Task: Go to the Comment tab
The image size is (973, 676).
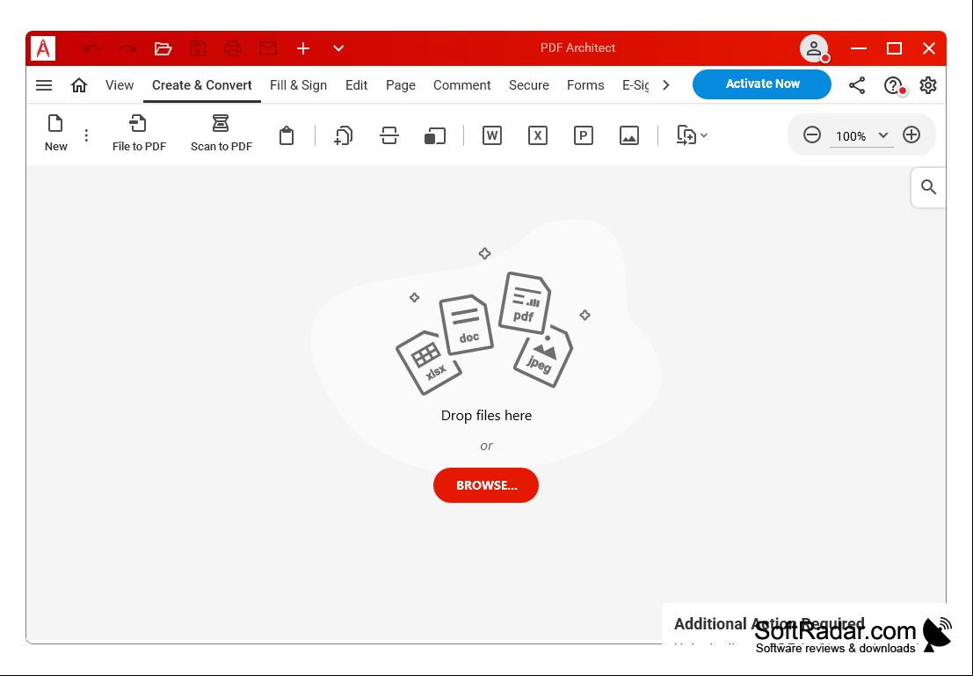Action: pos(461,85)
